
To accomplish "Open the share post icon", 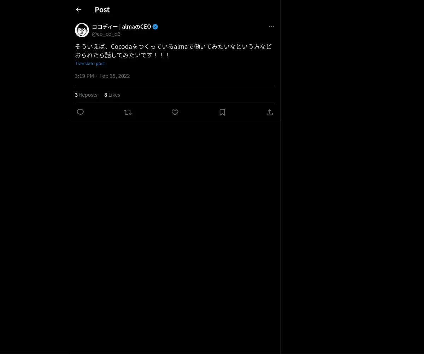I will click(270, 112).
